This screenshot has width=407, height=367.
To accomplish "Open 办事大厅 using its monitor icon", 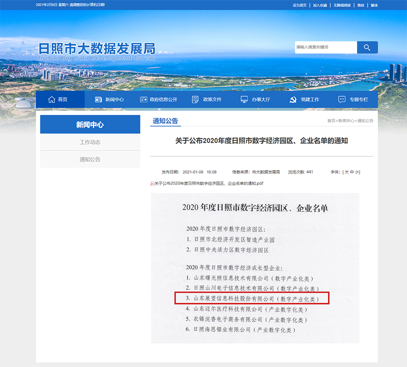I will (x=244, y=99).
